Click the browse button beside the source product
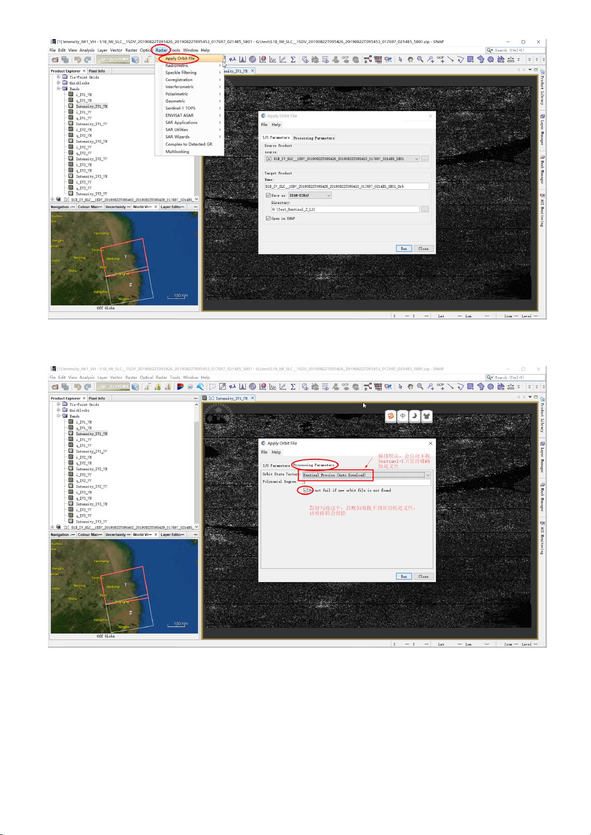The height and width of the screenshot is (835, 591). coord(425,159)
